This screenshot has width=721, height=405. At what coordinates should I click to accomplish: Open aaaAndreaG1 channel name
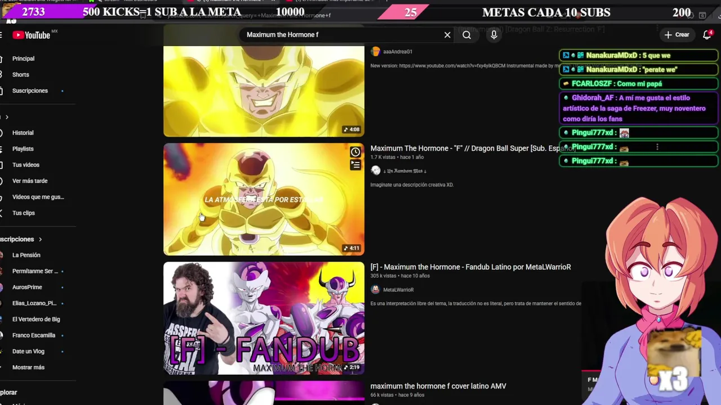(x=398, y=52)
